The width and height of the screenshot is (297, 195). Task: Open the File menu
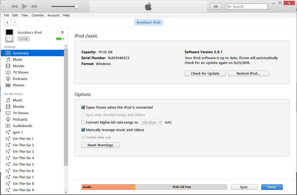(6, 15)
